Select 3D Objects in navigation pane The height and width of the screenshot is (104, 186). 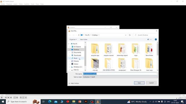(x=77, y=47)
